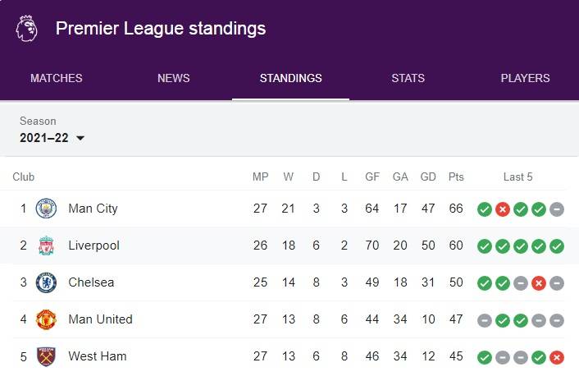This screenshot has width=579, height=390.
Task: Open the NEWS tab
Action: (174, 78)
